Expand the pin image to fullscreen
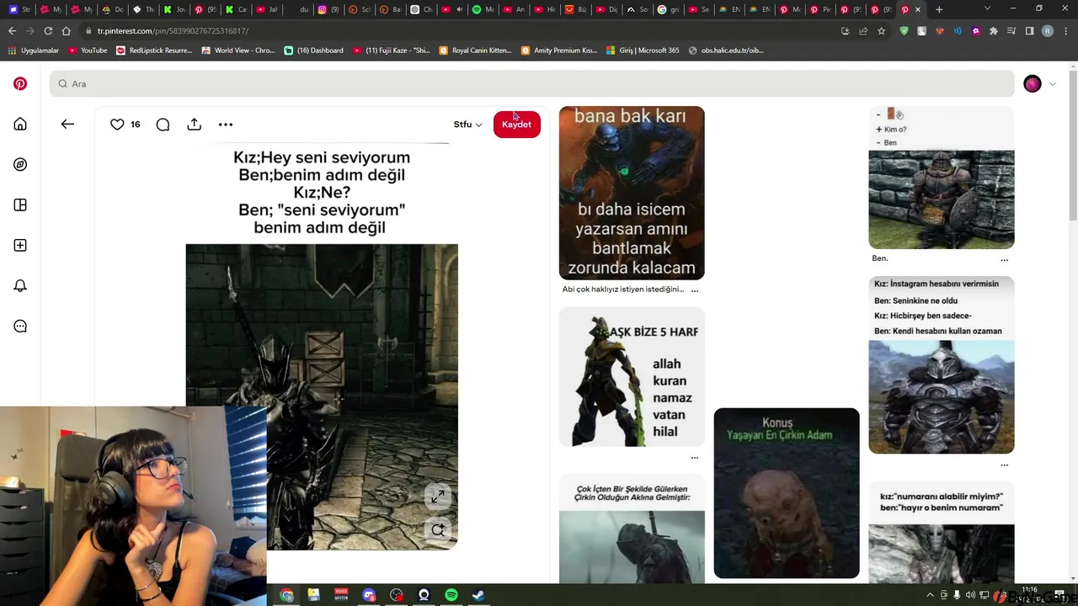The height and width of the screenshot is (606, 1078). (438, 497)
